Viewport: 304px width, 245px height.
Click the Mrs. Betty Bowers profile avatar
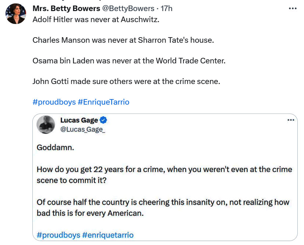pos(16,14)
